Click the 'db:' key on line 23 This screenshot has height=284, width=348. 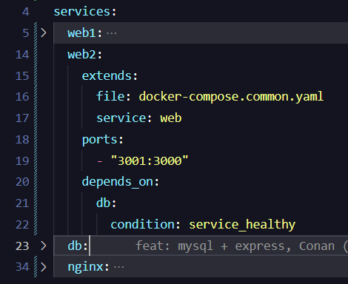pyautogui.click(x=78, y=246)
